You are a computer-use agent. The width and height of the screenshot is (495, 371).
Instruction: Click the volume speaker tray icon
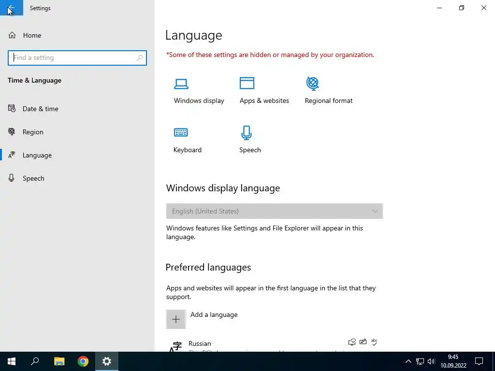[x=431, y=361]
